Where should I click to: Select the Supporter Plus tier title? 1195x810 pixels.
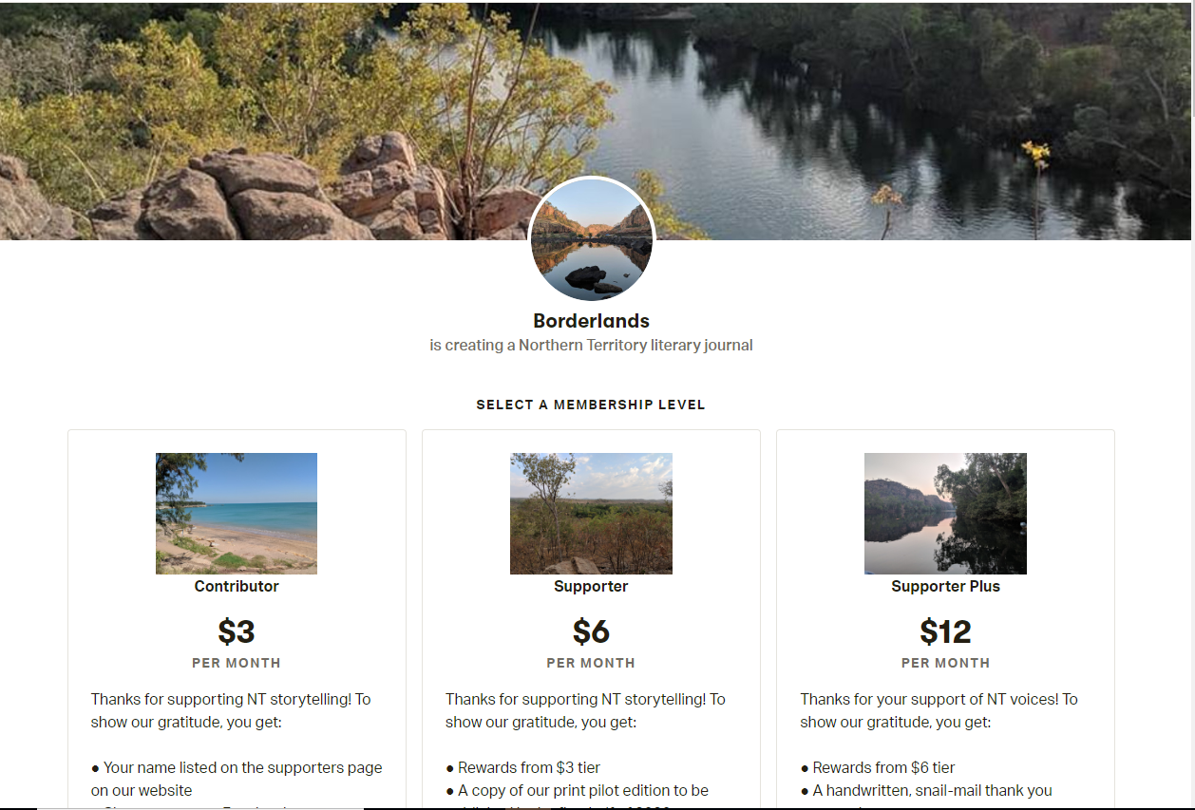tap(945, 586)
